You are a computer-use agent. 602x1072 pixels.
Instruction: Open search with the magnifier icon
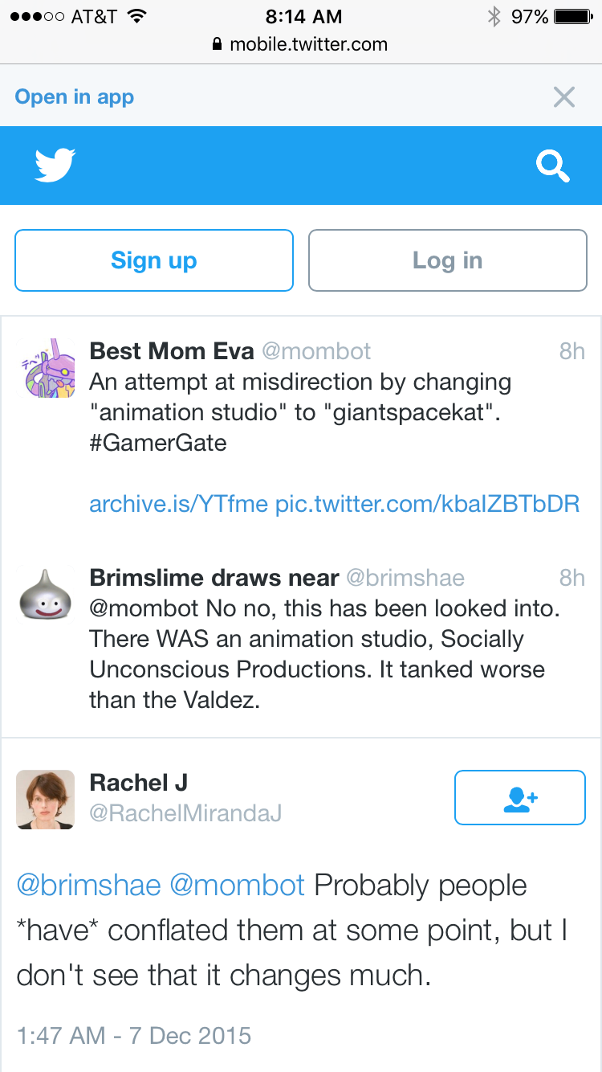coord(553,166)
